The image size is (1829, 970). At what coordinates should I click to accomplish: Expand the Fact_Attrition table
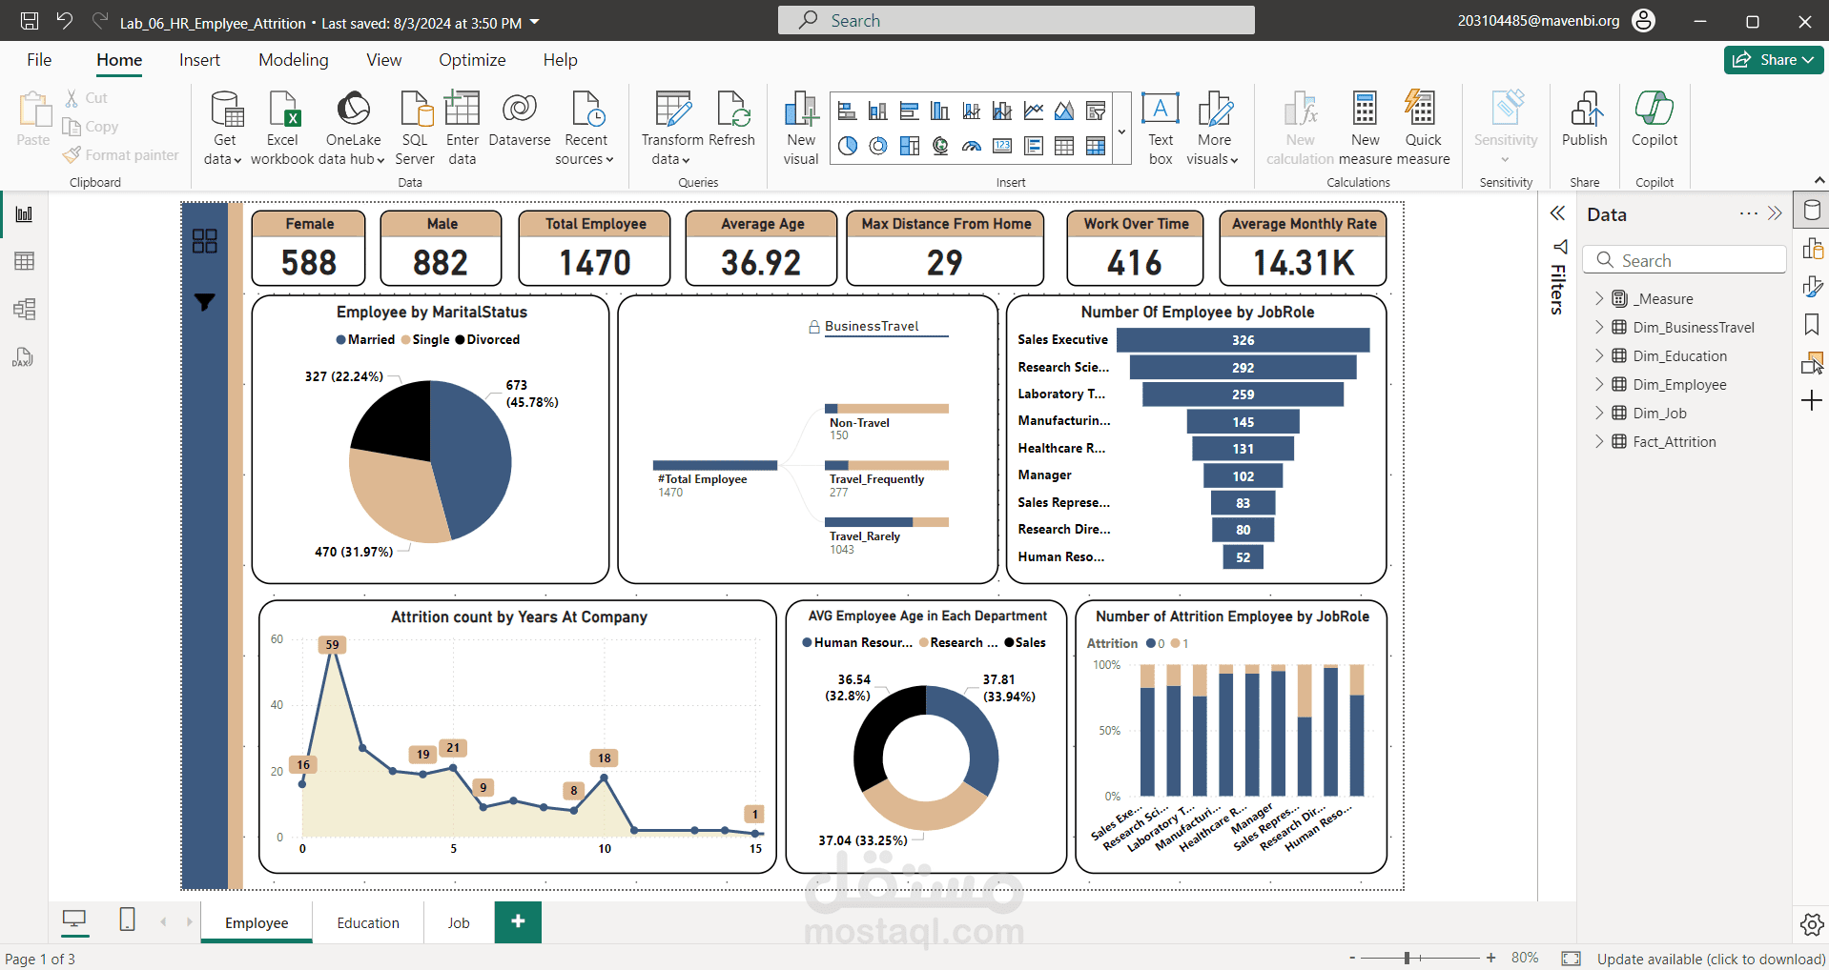point(1599,441)
